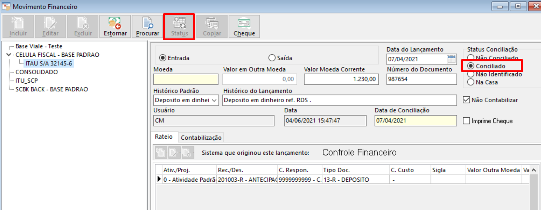The width and height of the screenshot is (541, 210).
Task: Click the 0 - Atividade Padrão cell
Action: [189, 179]
